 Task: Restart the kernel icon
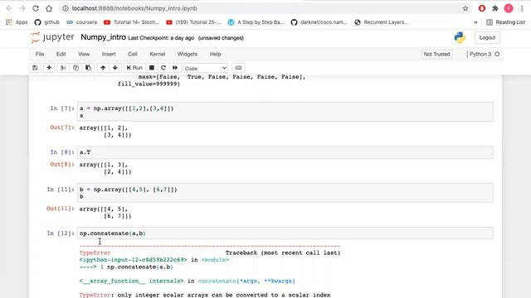point(163,68)
